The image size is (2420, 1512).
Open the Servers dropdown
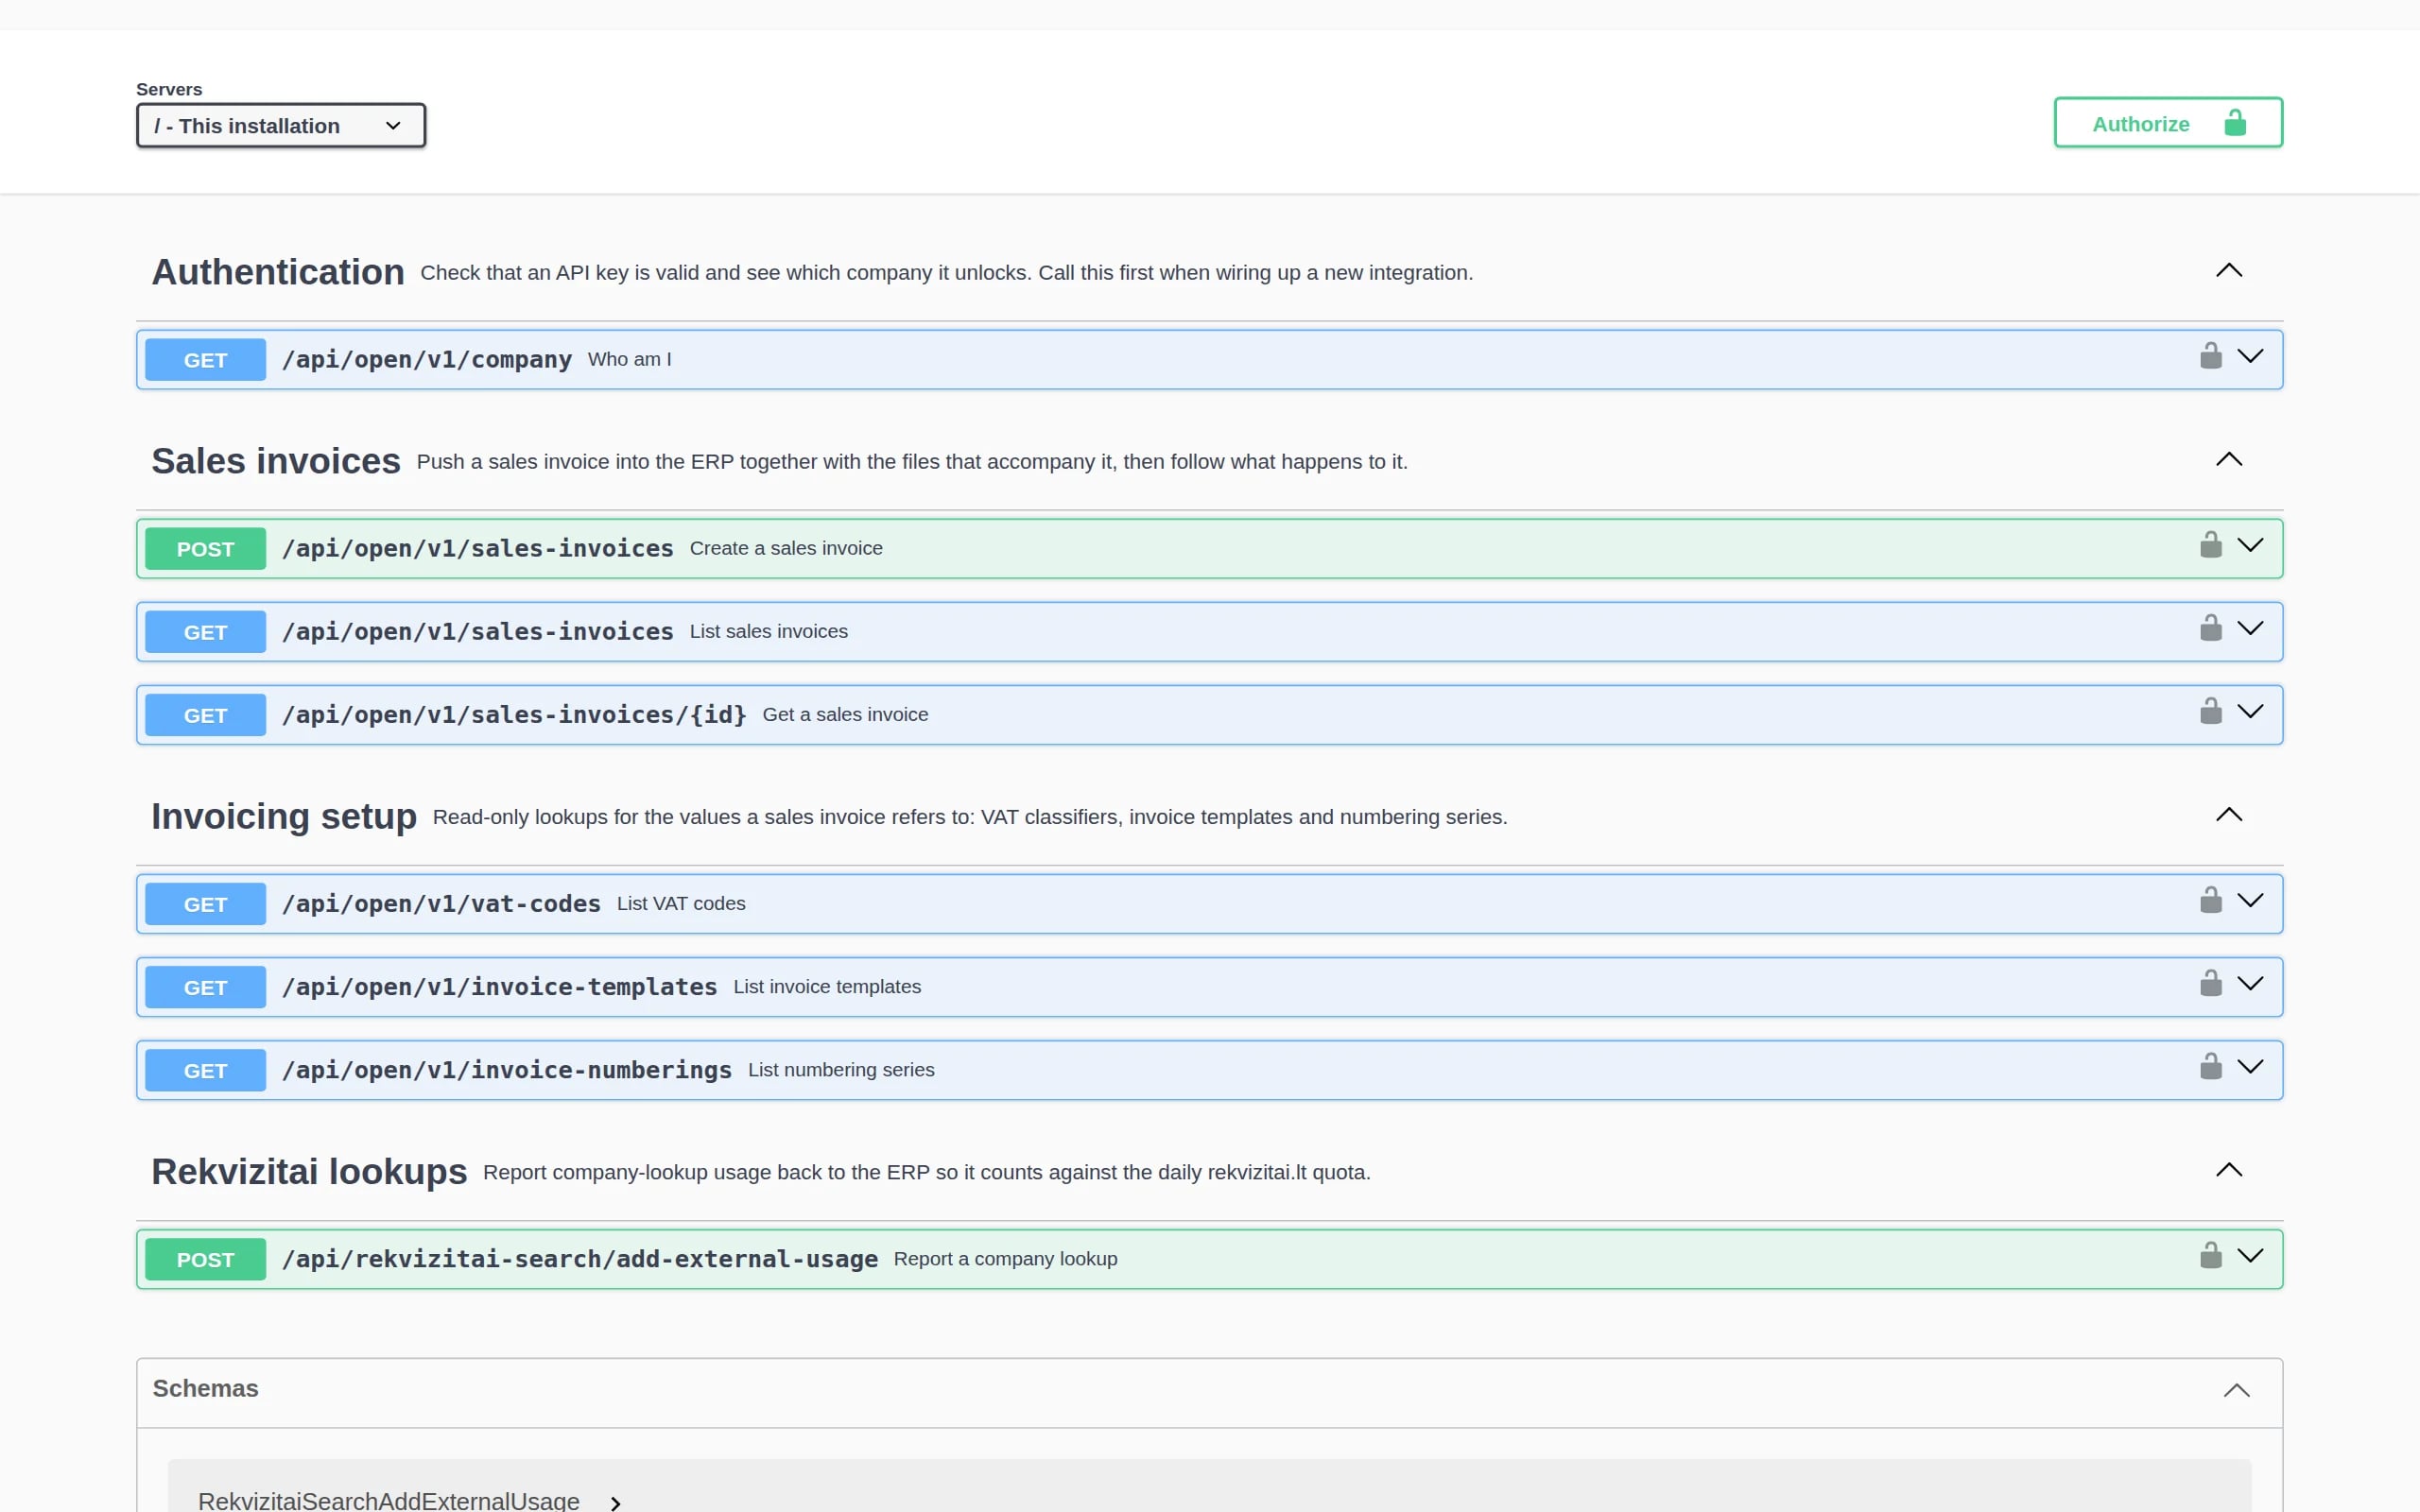(x=281, y=126)
